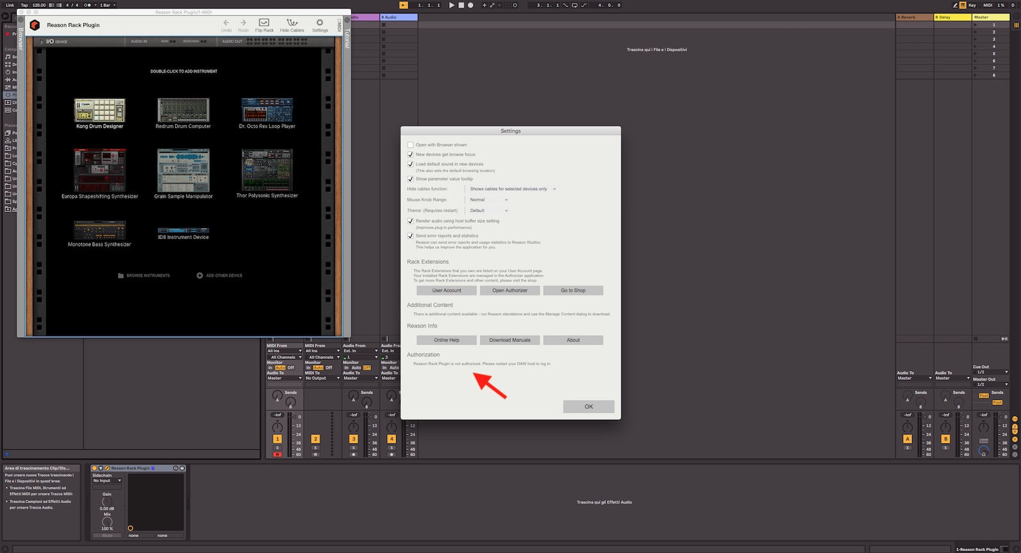Toggle the I-O section show button
Viewport: 1021px width, 553px height.
tap(1015, 419)
